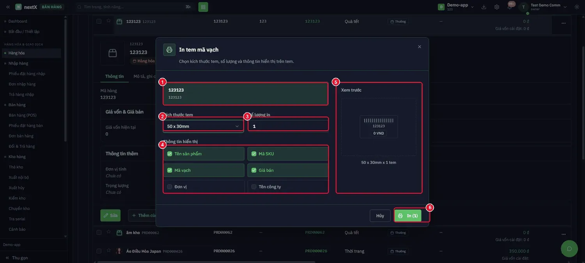Enable the Đơn vị checkbox

170,187
